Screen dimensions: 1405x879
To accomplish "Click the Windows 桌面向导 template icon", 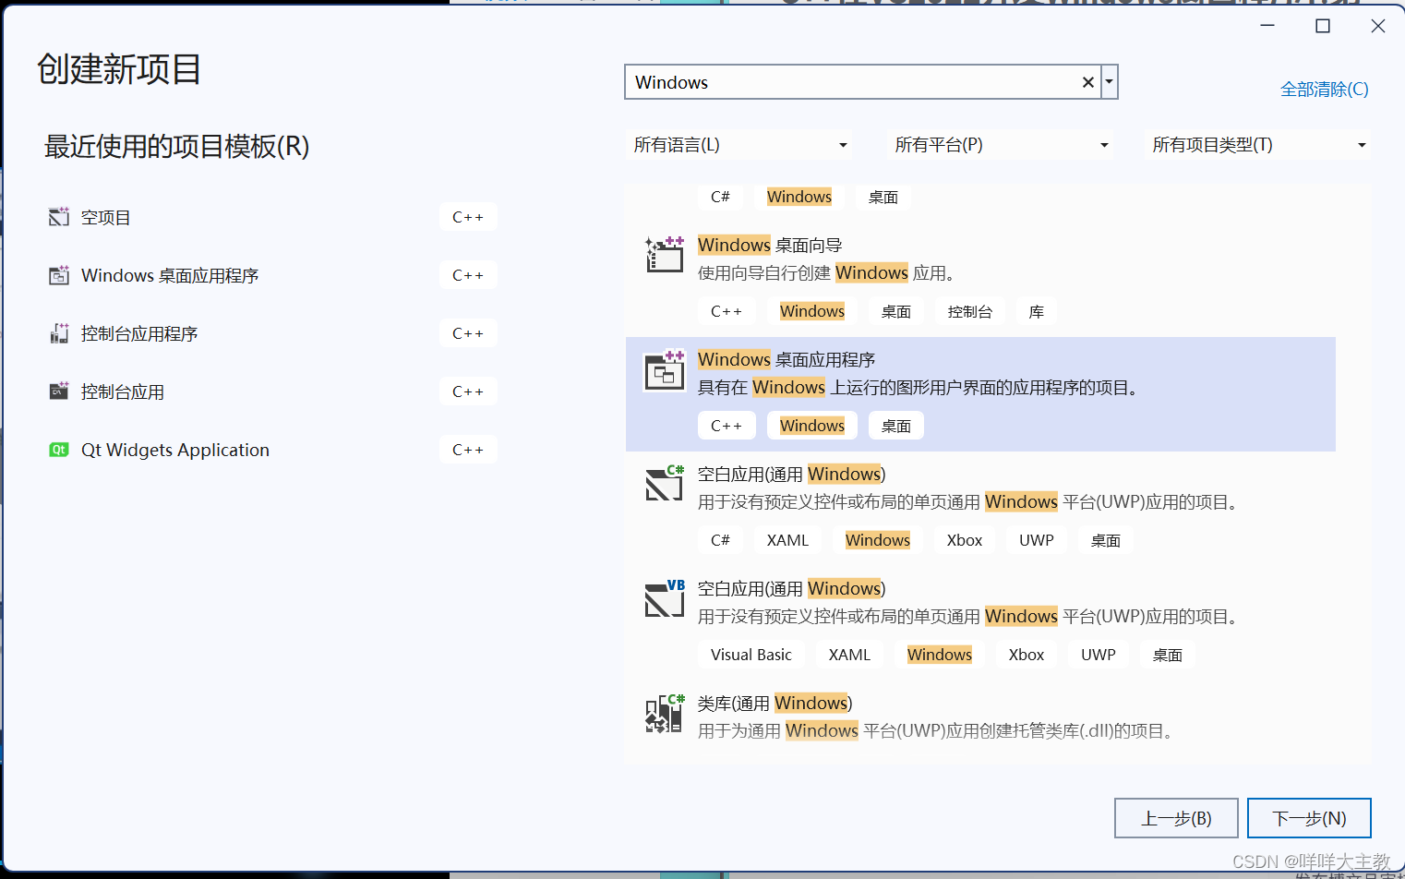I will tap(665, 255).
